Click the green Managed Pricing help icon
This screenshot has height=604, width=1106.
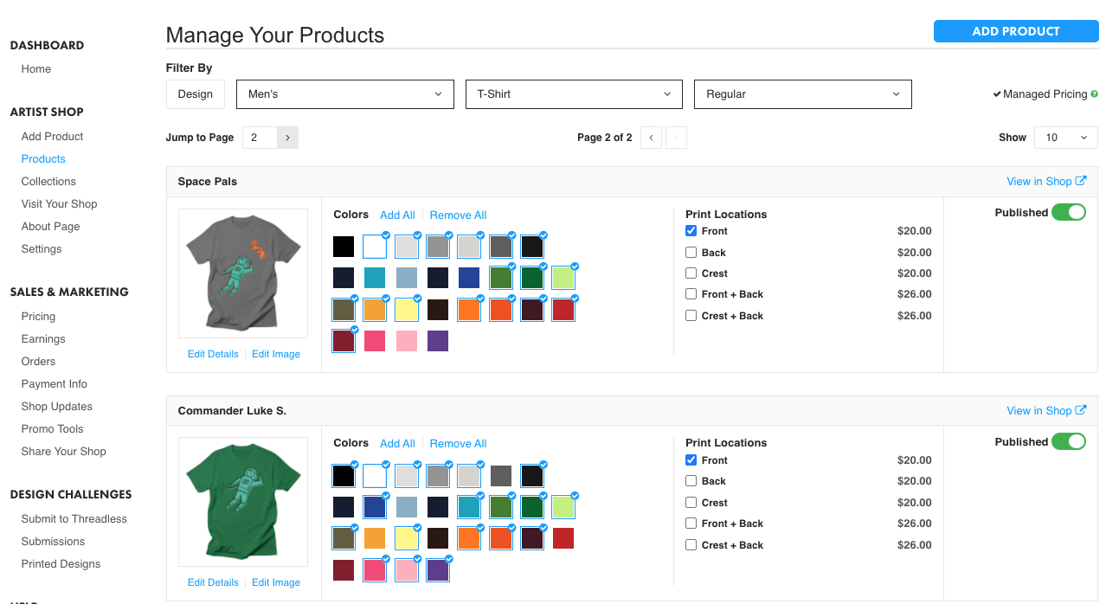(1095, 94)
